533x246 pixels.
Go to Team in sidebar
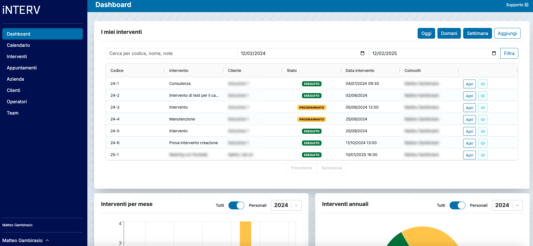(42, 113)
